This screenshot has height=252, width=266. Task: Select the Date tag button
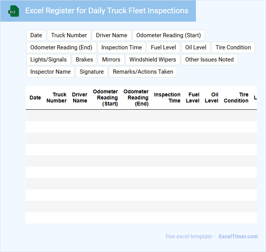tap(36, 35)
